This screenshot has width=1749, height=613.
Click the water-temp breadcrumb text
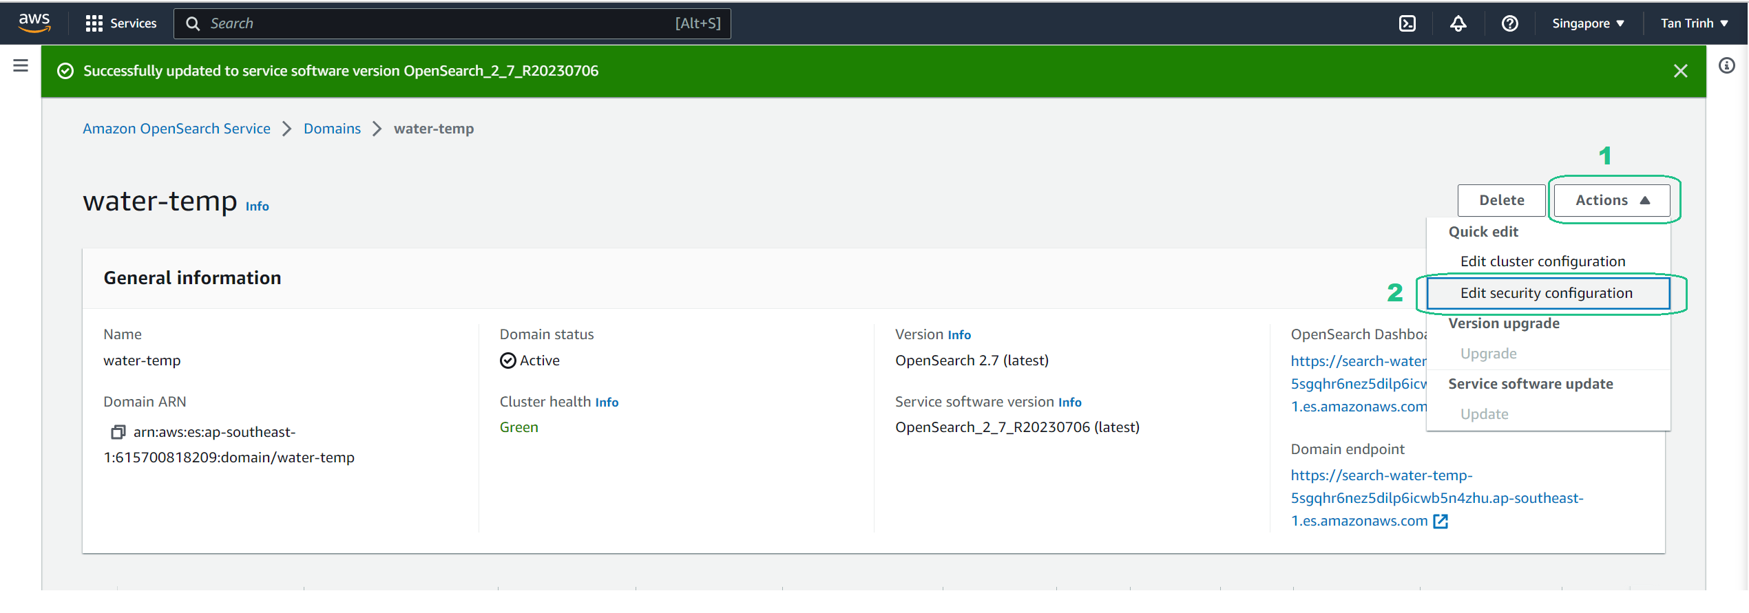pos(434,129)
